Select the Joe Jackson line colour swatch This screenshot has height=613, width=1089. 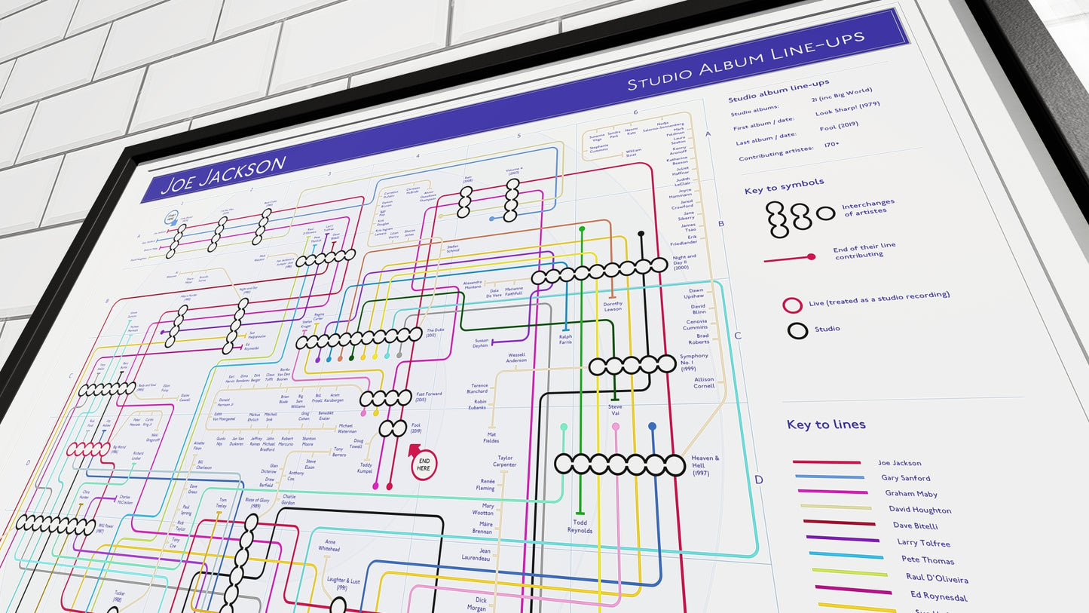point(826,462)
